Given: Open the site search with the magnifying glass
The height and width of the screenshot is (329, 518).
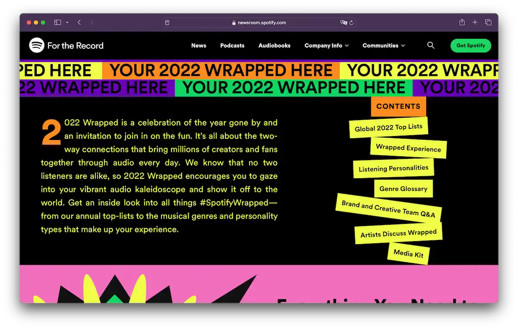Looking at the screenshot, I should [430, 45].
